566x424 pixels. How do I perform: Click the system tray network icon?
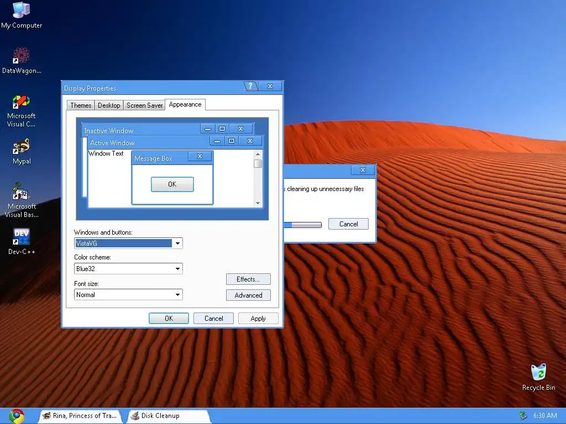click(x=523, y=416)
